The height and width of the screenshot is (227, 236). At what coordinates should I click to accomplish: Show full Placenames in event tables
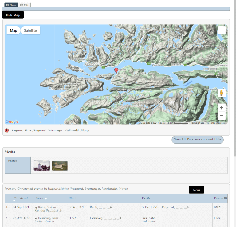pos(198,139)
